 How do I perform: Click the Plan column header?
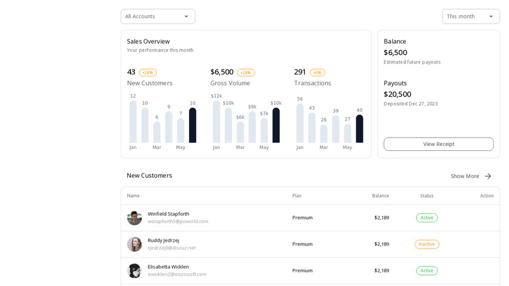click(x=297, y=196)
